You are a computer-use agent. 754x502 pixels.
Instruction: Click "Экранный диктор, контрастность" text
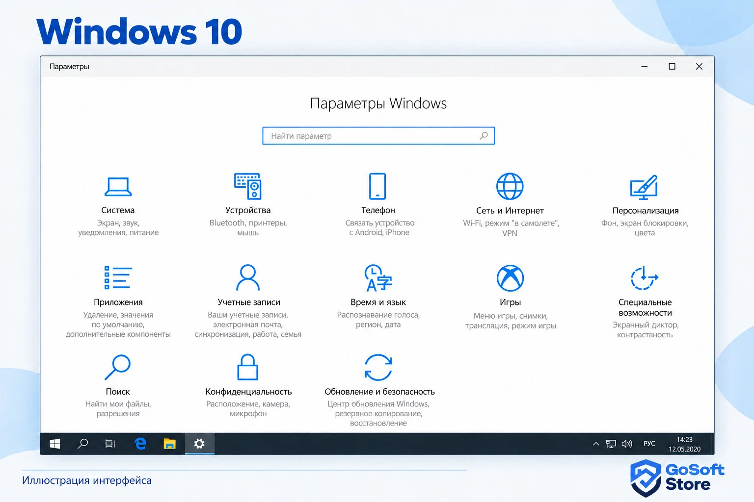pyautogui.click(x=645, y=330)
